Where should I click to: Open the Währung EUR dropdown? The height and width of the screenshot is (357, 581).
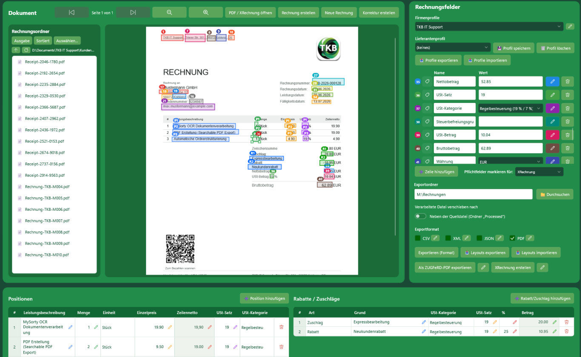(x=511, y=162)
